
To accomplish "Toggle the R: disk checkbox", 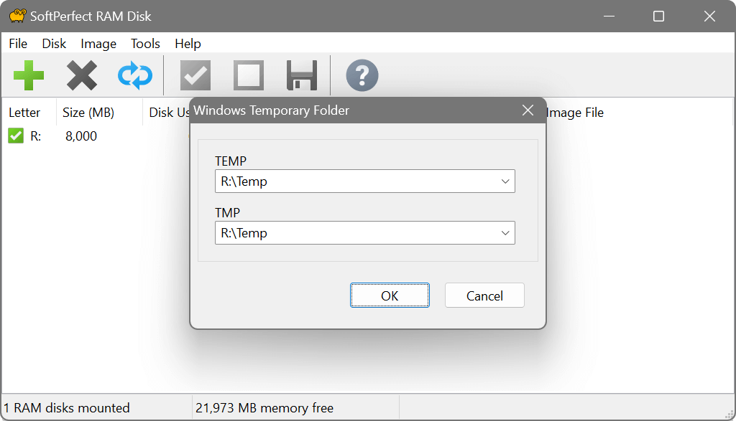I will point(16,136).
